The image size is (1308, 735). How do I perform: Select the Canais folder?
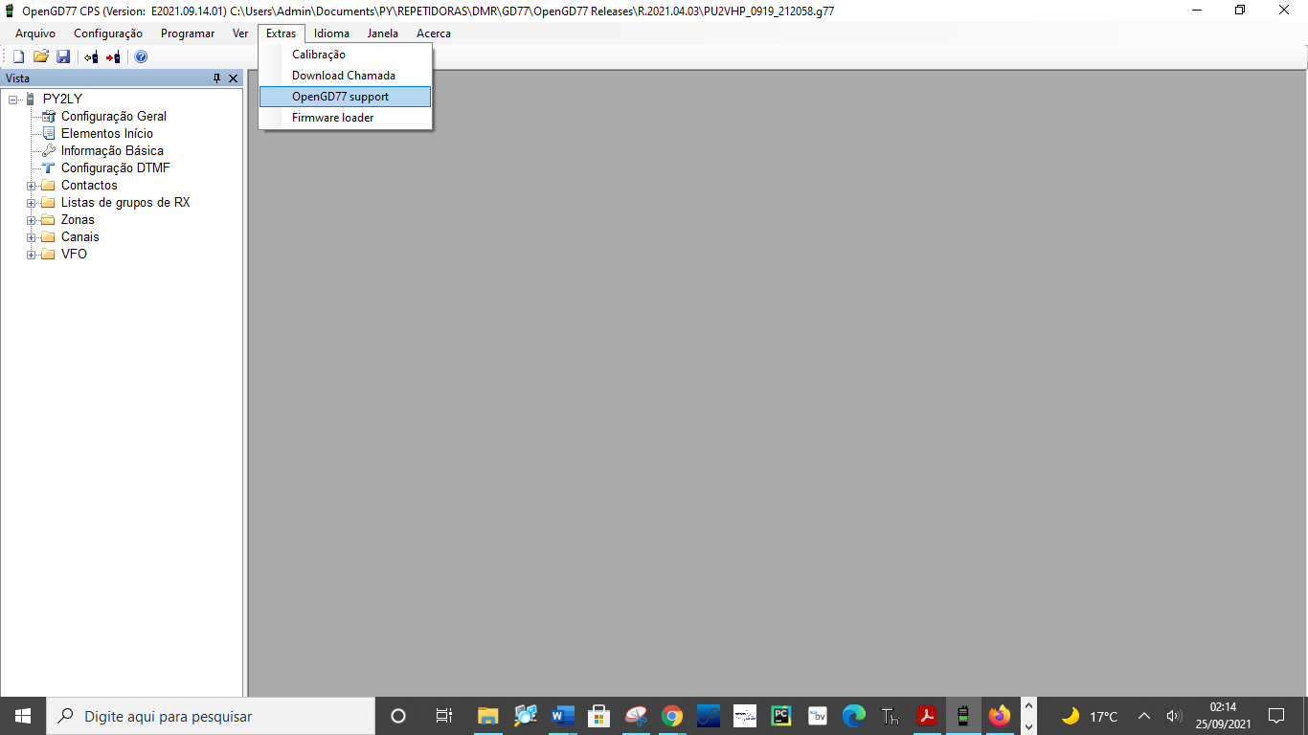click(x=79, y=236)
